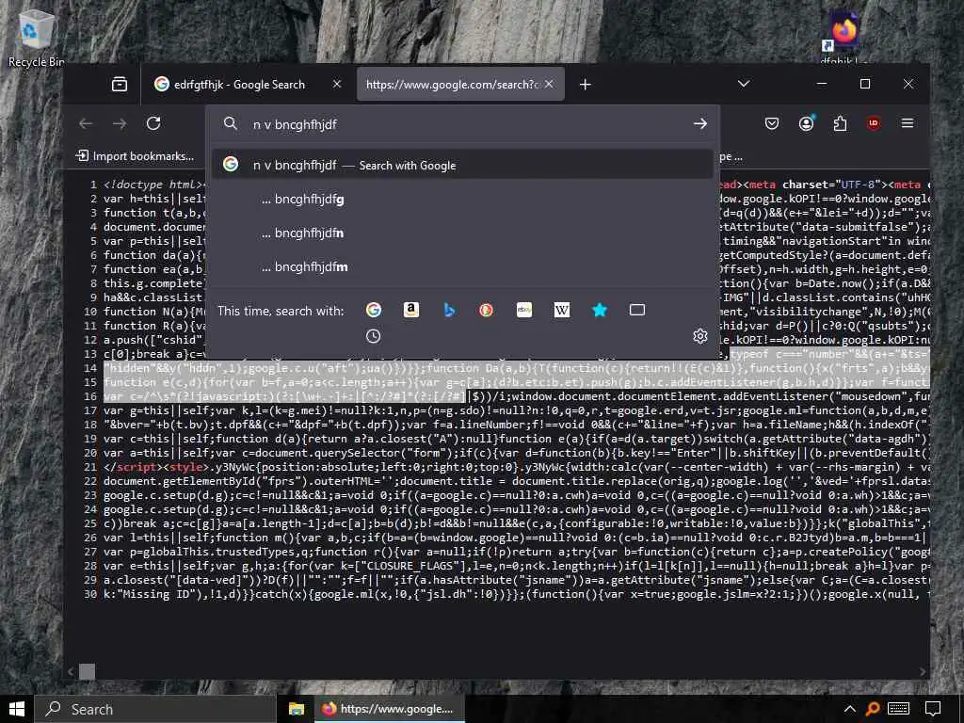Open the Firefox shortcut on desktop

844,36
